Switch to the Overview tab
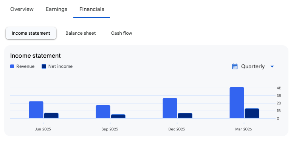The height and width of the screenshot is (141, 296). click(22, 9)
